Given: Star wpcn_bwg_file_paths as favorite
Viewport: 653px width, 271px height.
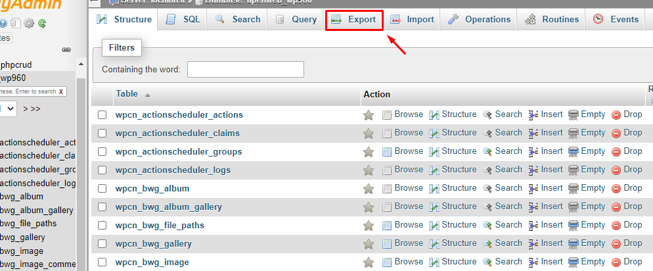Looking at the screenshot, I should pos(369,226).
